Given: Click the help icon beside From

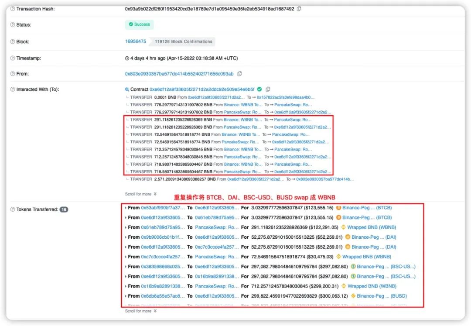Looking at the screenshot, I should [13, 74].
